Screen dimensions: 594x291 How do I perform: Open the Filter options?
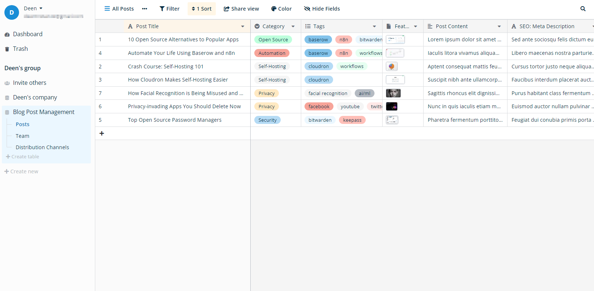click(169, 9)
